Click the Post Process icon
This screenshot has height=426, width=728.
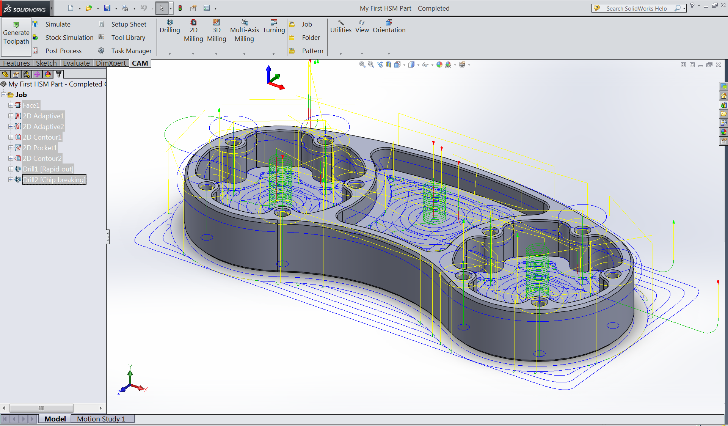coord(35,51)
